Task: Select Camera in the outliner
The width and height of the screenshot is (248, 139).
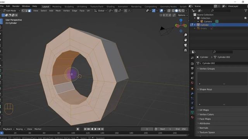Action: pyautogui.click(x=208, y=22)
